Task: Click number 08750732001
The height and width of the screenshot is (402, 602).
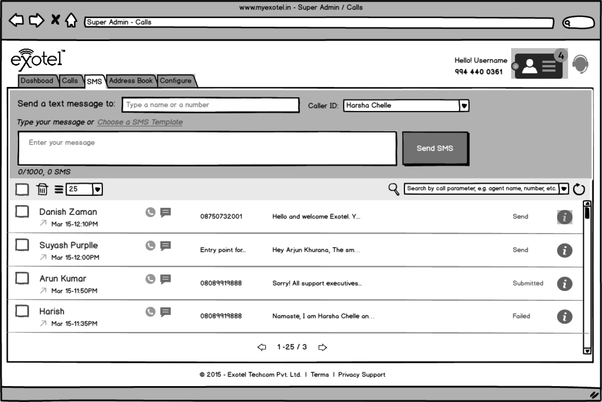Action: 221,216
